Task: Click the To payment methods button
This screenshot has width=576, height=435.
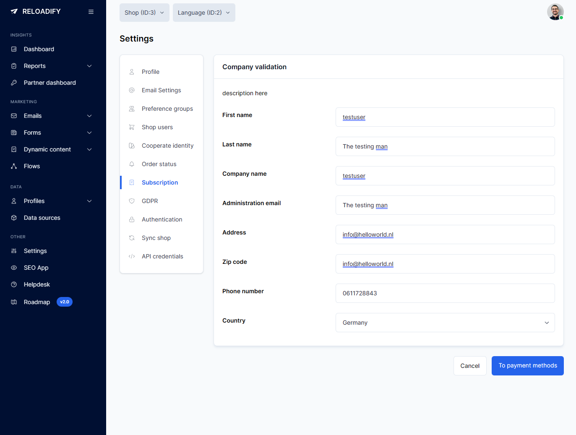Action: [x=527, y=365]
